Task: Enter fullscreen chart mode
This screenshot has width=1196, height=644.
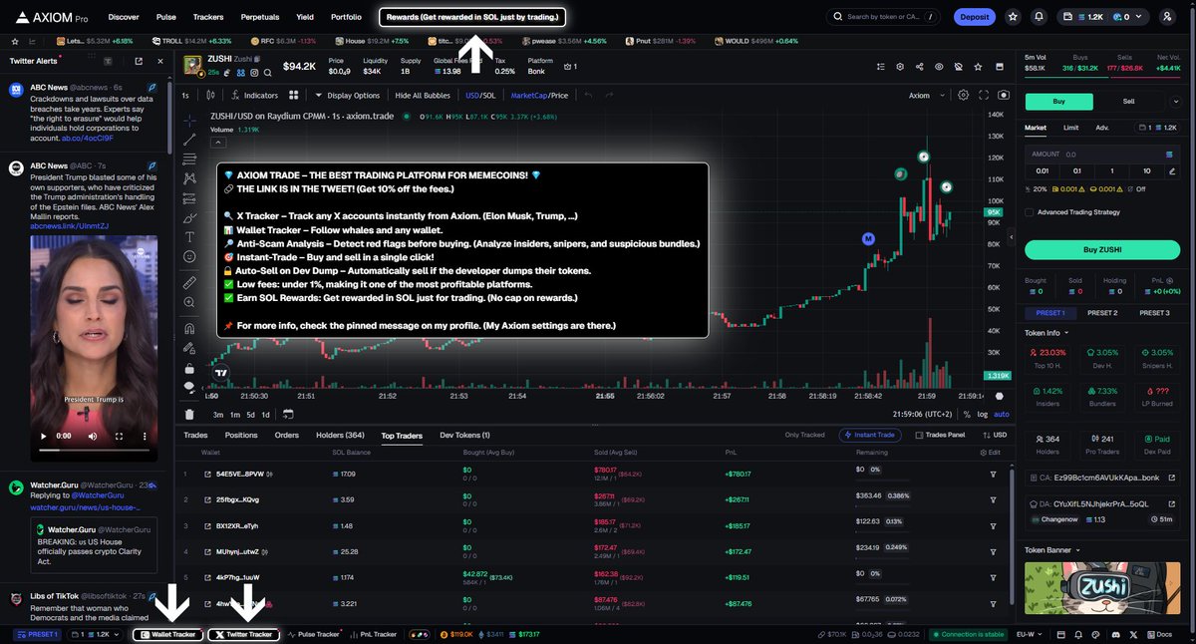Action: pos(984,95)
